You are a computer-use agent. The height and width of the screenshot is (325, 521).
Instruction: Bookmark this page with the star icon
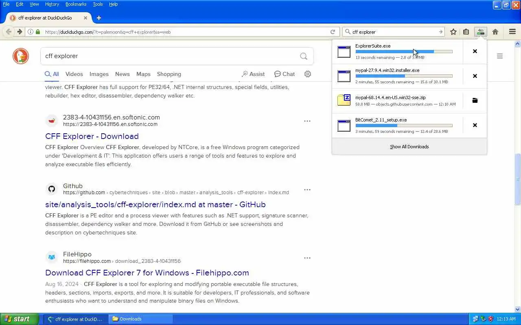(453, 32)
